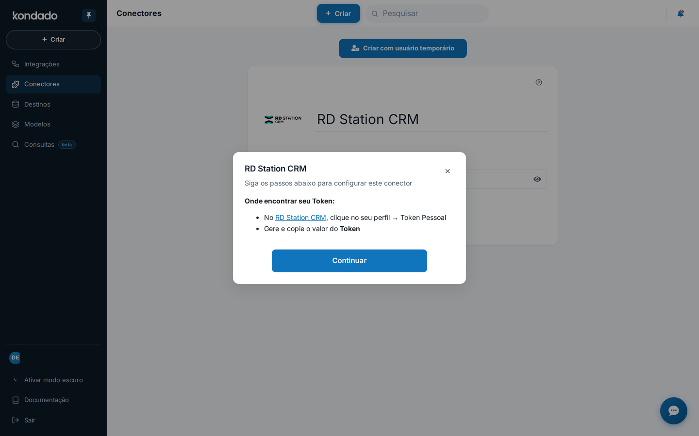Close the RD Station CRM dialog

(x=448, y=171)
